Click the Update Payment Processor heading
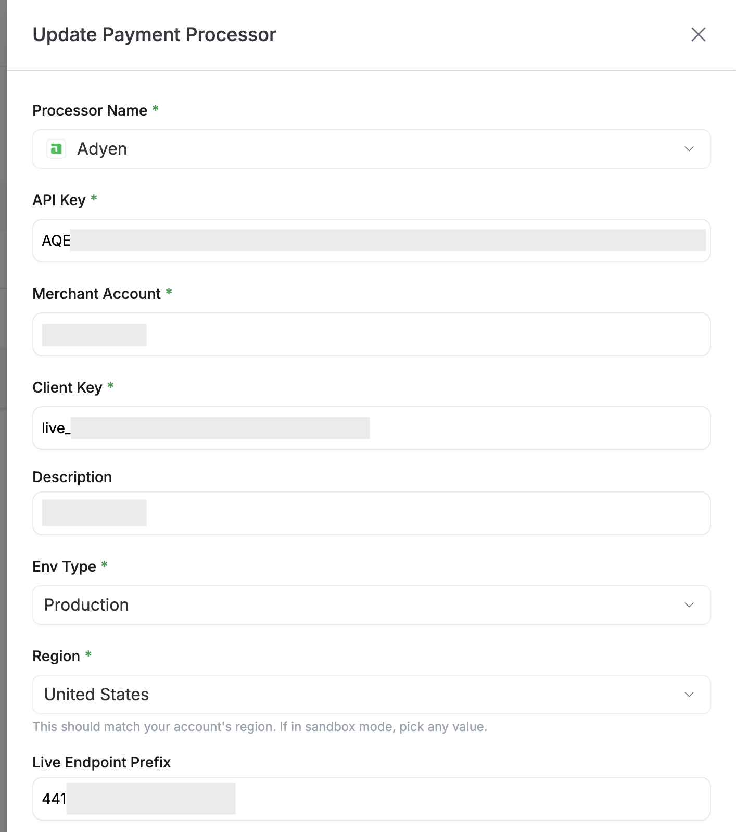Viewport: 736px width, 832px height. [154, 34]
